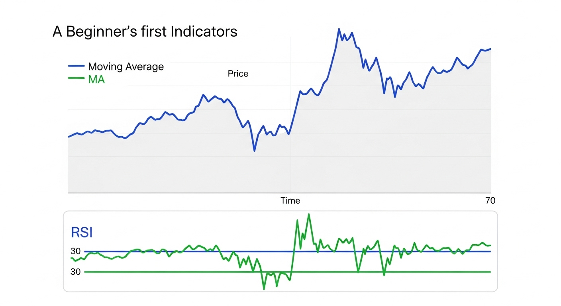Viewport: 561px width, 306px height.
Task: Click the leftmost start of the blue price line
Action: point(69,137)
